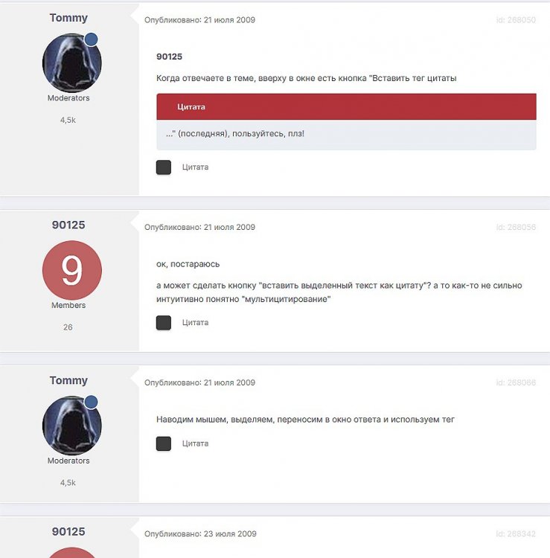Viewport: 550px width, 558px height.
Task: Open post id 268066 permalink
Action: (516, 382)
